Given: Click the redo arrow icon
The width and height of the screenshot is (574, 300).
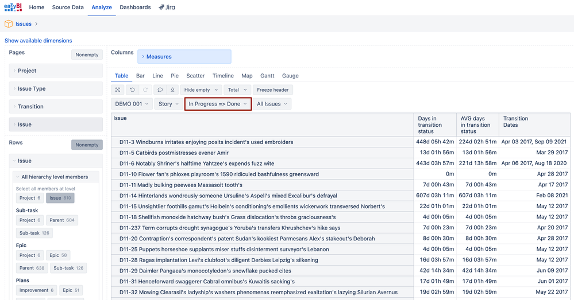Looking at the screenshot, I should (x=145, y=90).
